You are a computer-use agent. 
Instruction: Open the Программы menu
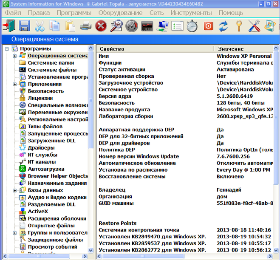(x=74, y=13)
